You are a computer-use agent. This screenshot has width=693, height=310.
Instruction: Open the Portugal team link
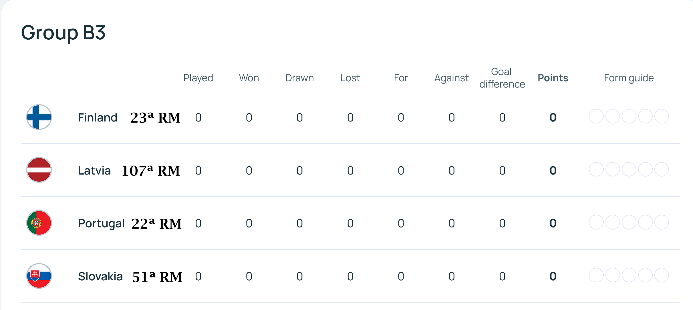coord(101,223)
